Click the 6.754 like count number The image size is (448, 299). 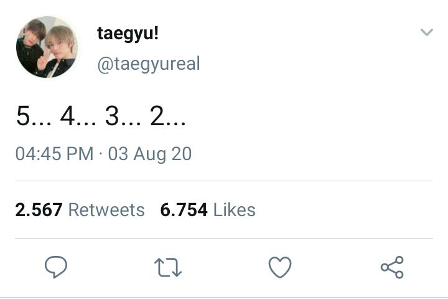(x=184, y=210)
